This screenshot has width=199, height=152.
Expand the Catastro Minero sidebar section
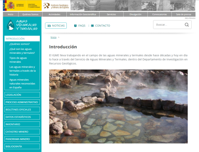[x=22, y=132]
